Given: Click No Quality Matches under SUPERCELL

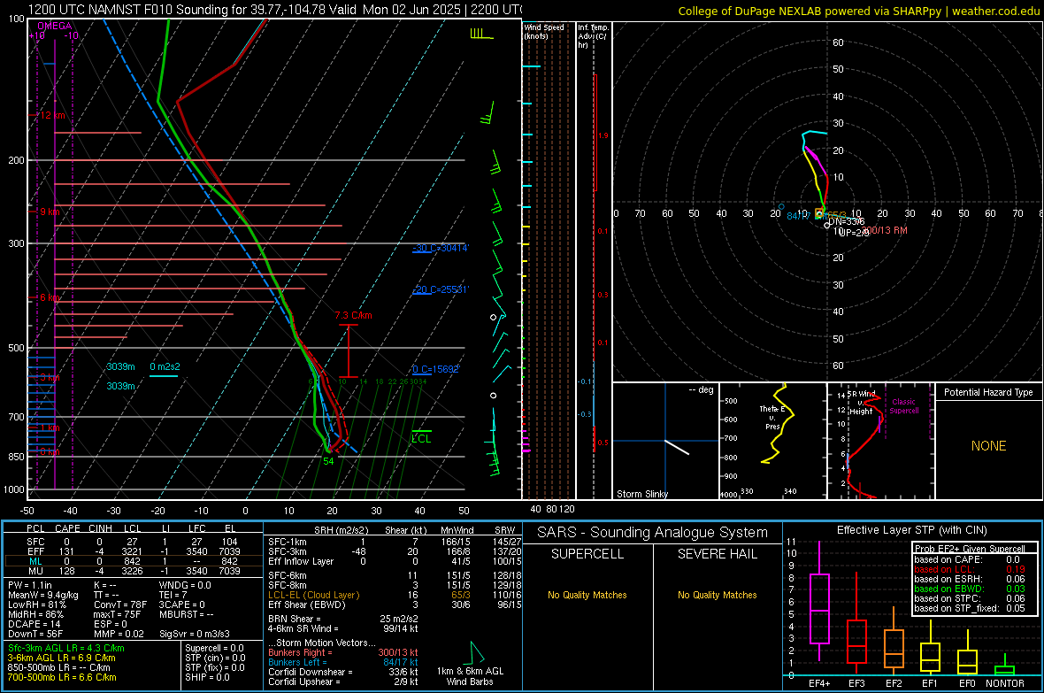Looking at the screenshot, I should coord(587,595).
